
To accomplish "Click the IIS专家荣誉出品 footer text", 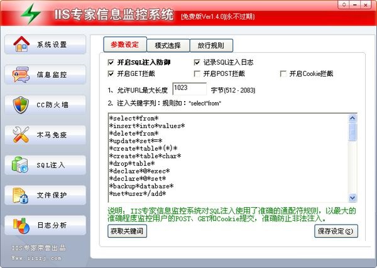I will [39, 248].
